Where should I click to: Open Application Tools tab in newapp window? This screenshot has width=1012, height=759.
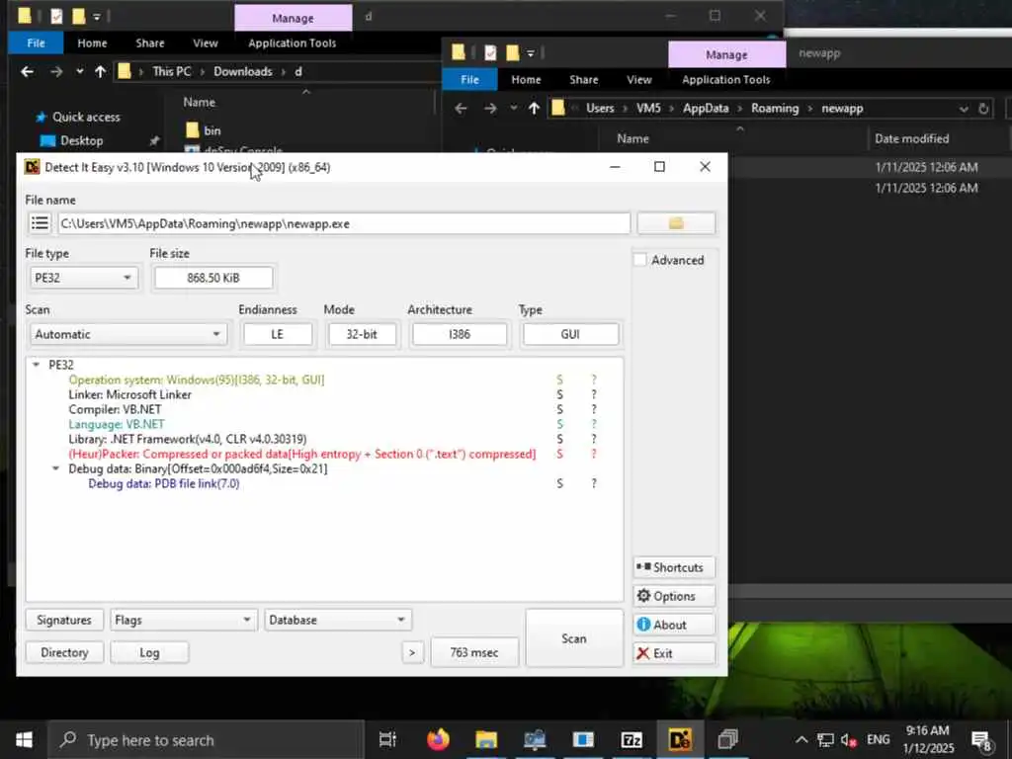coord(726,79)
